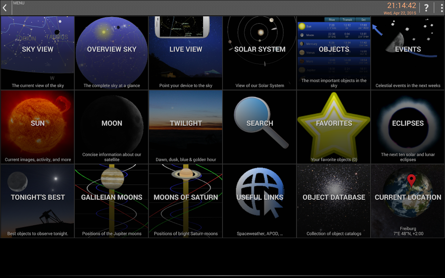Open the Sky View tile
The width and height of the screenshot is (445, 278).
(x=37, y=53)
